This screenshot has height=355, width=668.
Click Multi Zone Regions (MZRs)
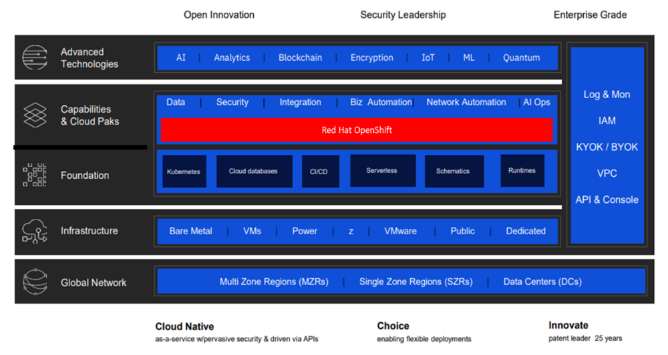pyautogui.click(x=274, y=282)
